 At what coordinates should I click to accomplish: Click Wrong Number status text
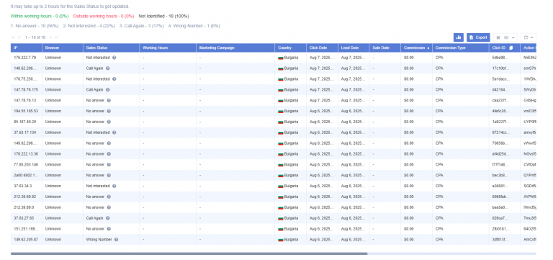tap(99, 240)
